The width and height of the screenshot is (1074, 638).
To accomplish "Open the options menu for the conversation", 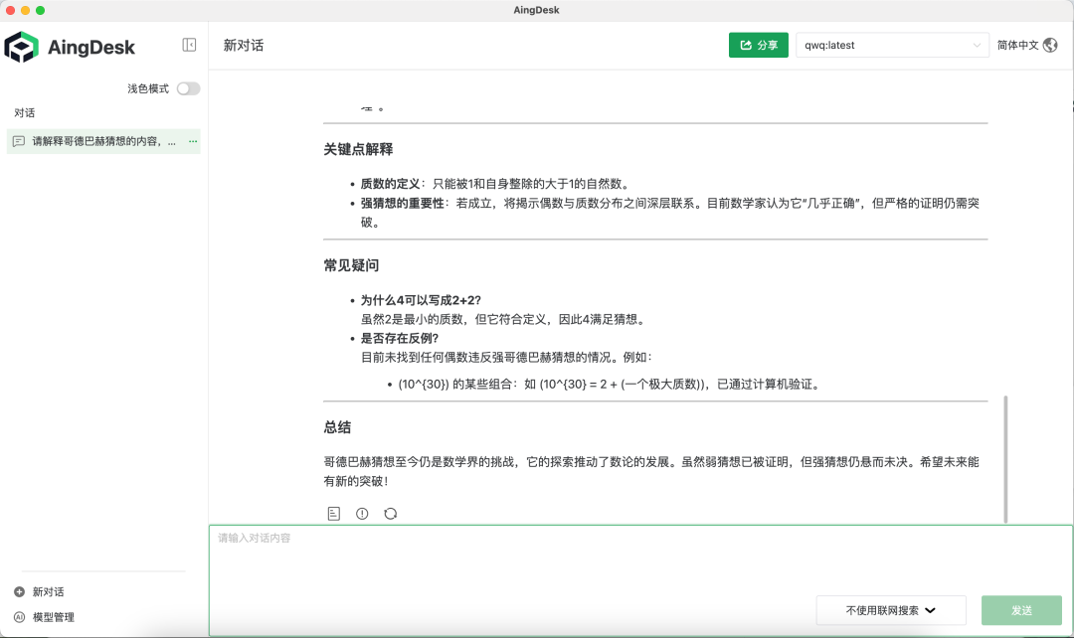I will (193, 141).
